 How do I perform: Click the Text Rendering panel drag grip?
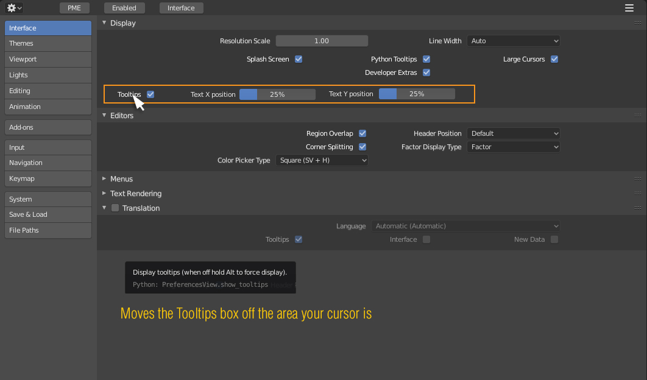point(637,194)
